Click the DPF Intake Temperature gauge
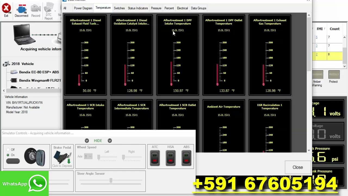 178,55
